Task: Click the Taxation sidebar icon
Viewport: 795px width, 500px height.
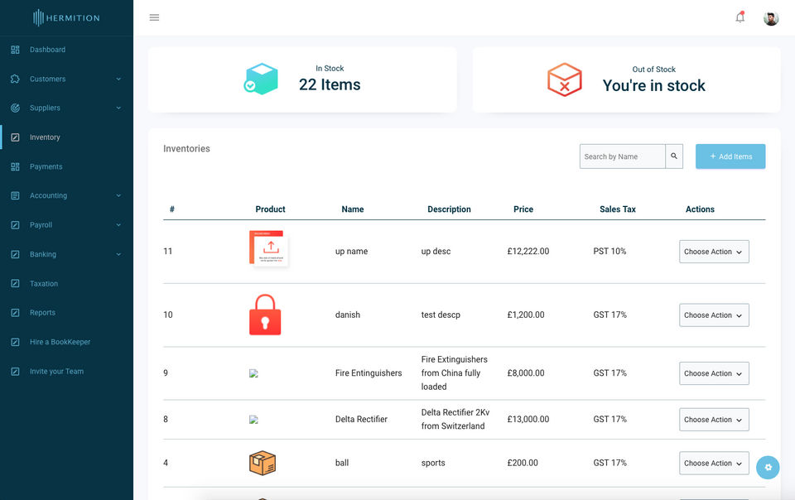Action: tap(15, 284)
